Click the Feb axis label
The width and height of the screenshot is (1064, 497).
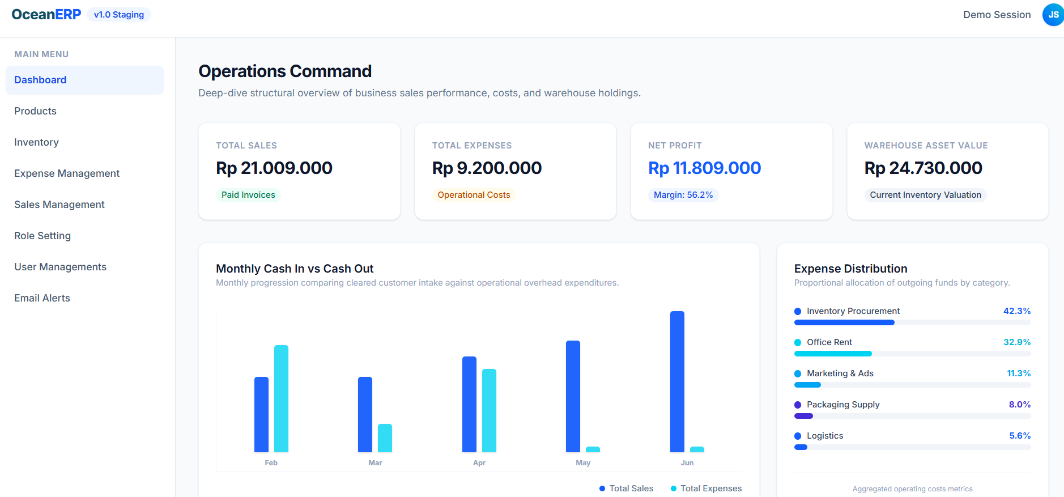(x=271, y=463)
